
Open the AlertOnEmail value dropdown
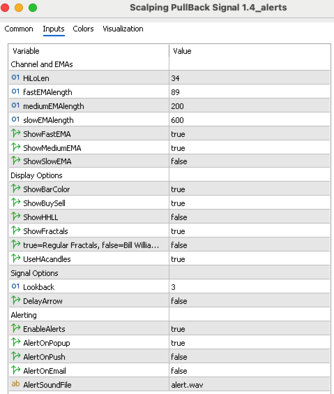[x=250, y=371]
